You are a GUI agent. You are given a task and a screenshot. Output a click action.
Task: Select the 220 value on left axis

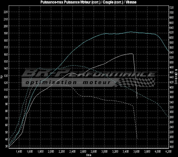pos(6,12)
